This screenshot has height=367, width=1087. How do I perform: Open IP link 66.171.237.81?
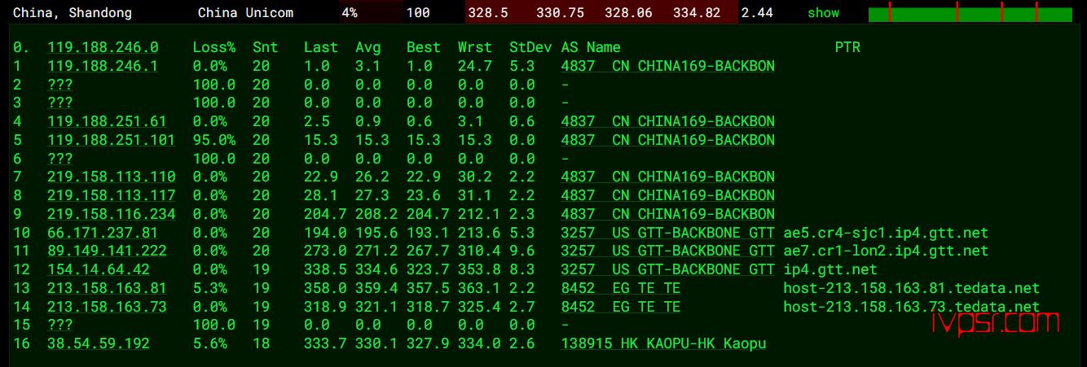click(x=103, y=233)
